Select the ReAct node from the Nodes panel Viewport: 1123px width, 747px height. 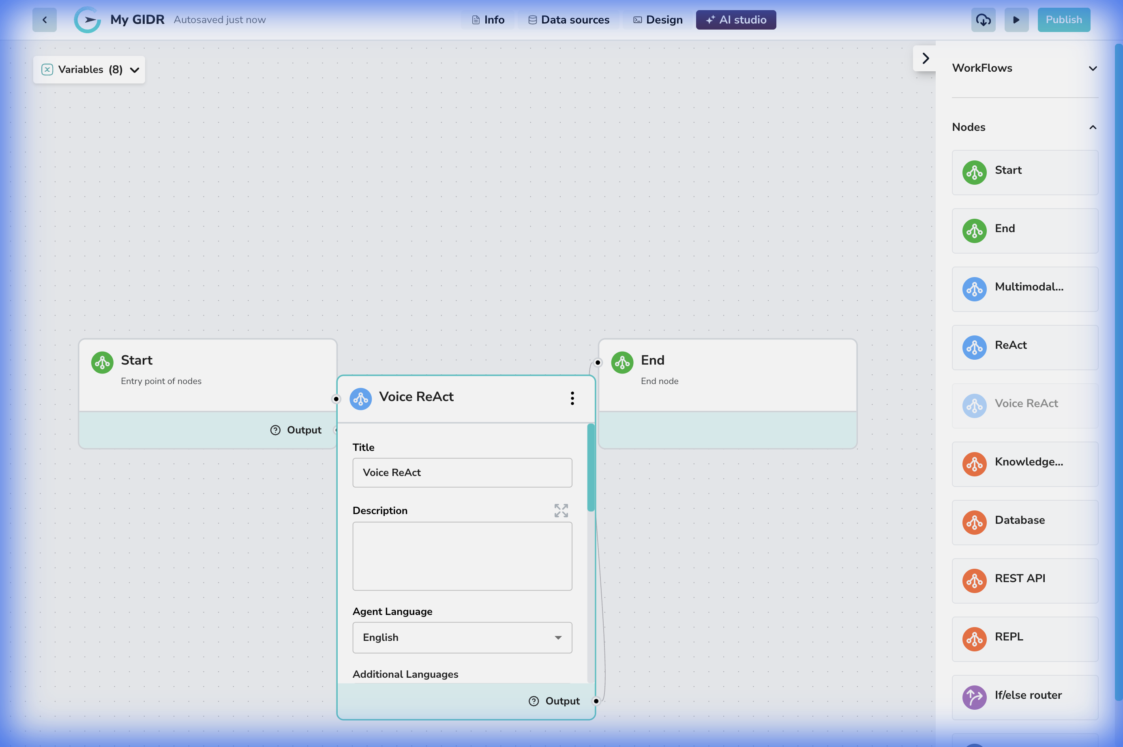(1025, 347)
